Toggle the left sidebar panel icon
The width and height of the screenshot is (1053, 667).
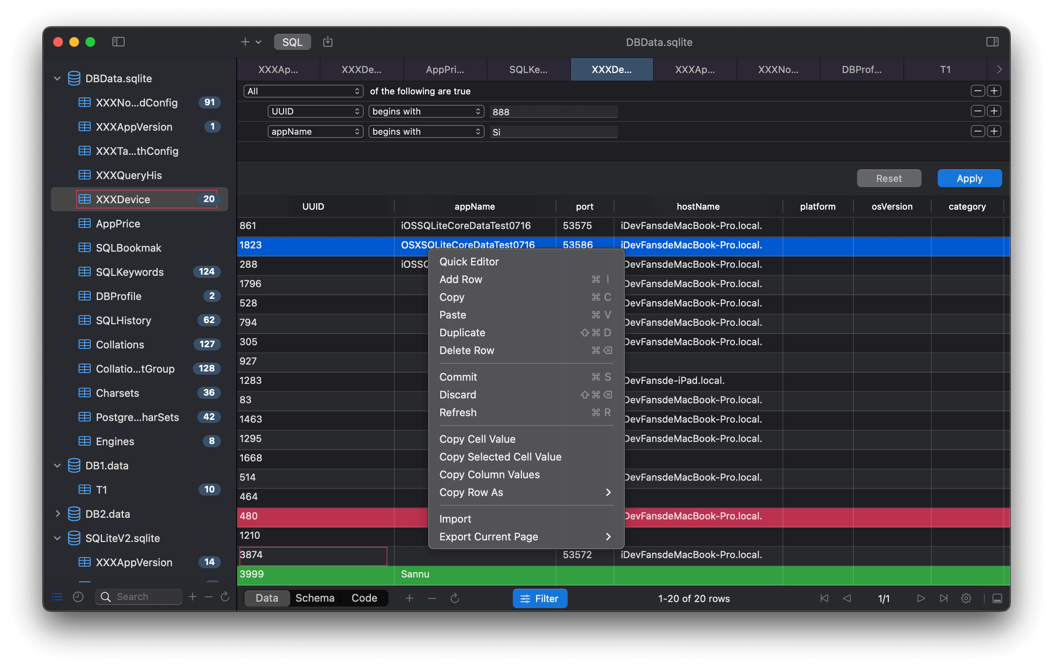[x=119, y=42]
